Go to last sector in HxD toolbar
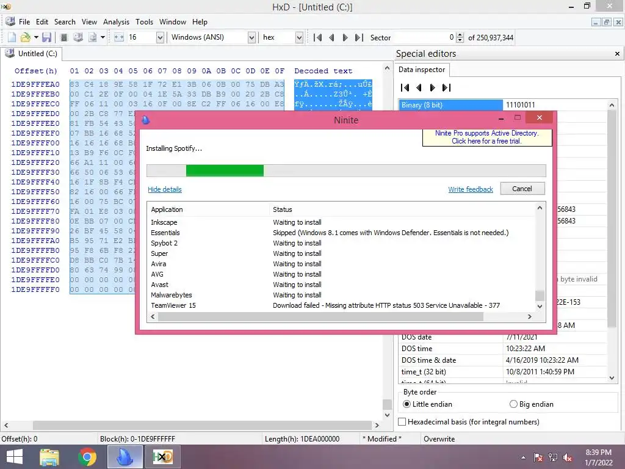This screenshot has height=469, width=625. [x=359, y=37]
